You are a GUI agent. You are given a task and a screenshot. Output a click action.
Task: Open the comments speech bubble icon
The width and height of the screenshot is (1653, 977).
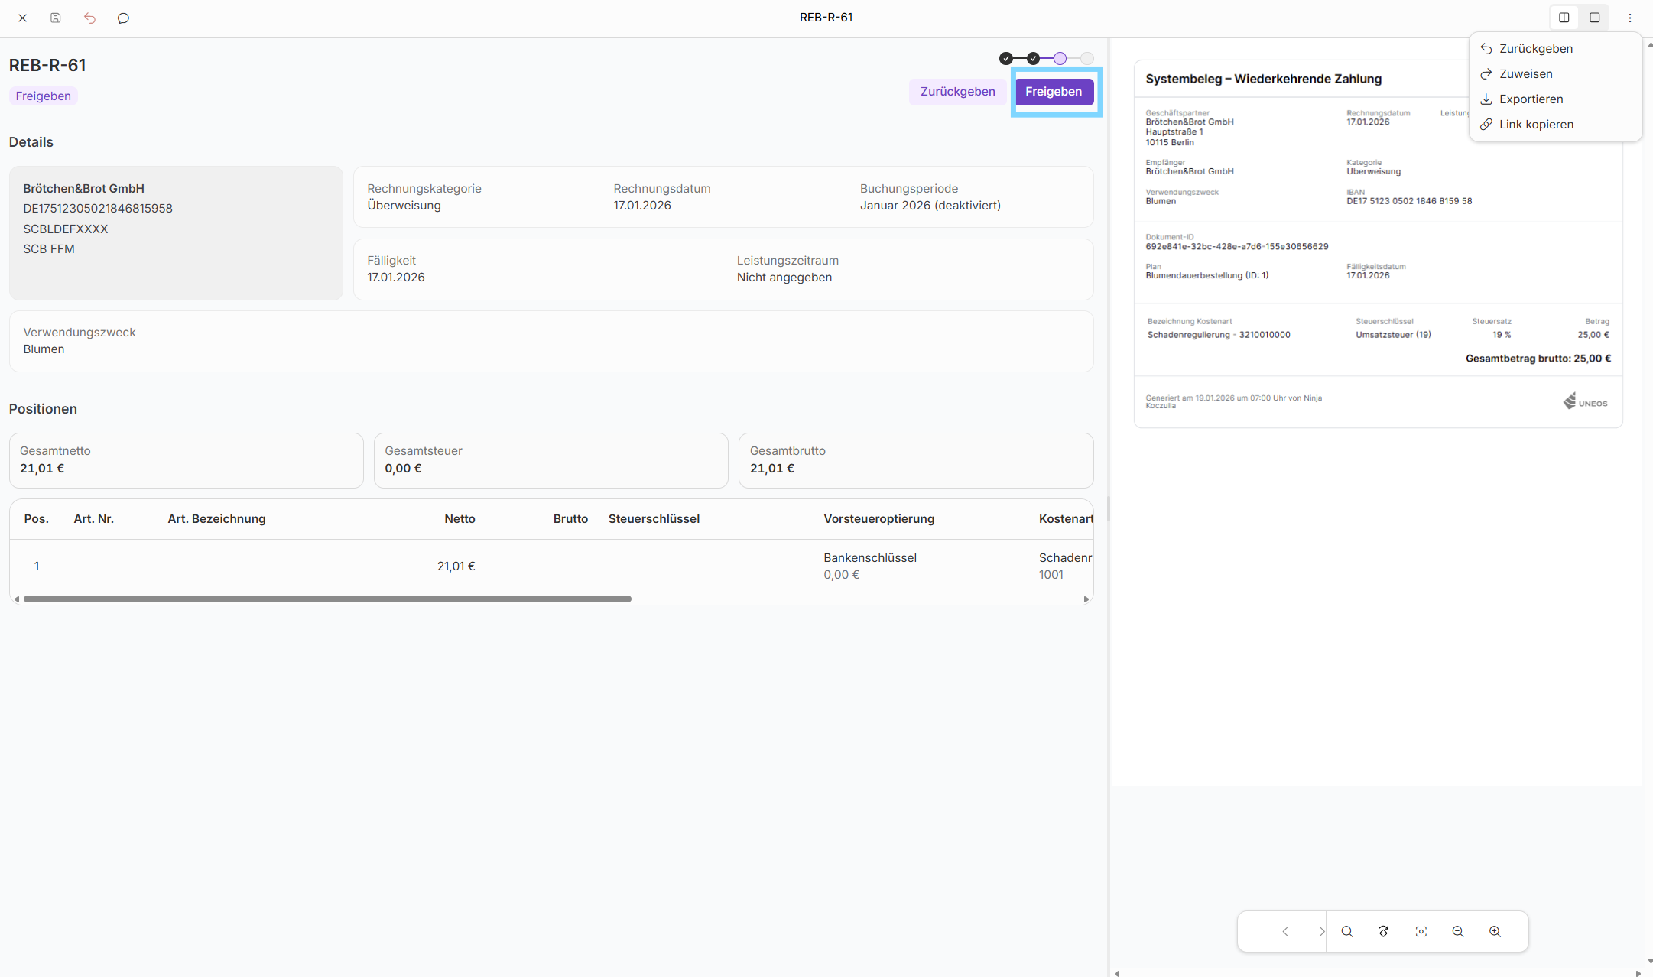click(123, 18)
